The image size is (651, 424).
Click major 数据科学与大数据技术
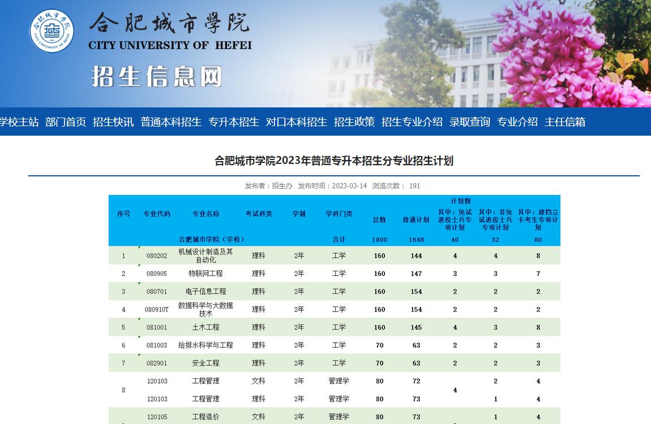click(x=206, y=309)
